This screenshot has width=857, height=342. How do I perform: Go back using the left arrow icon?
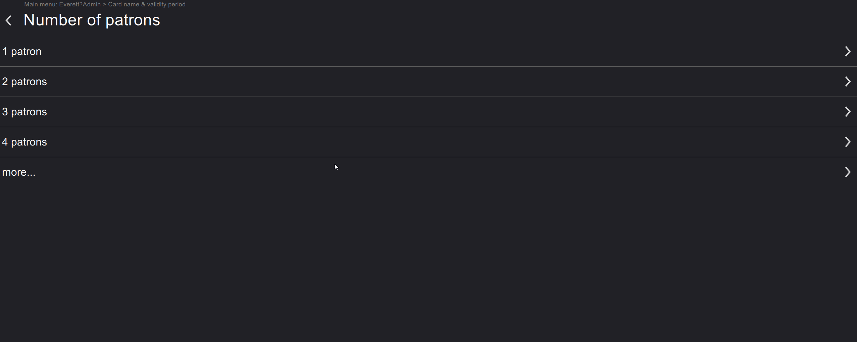(9, 20)
